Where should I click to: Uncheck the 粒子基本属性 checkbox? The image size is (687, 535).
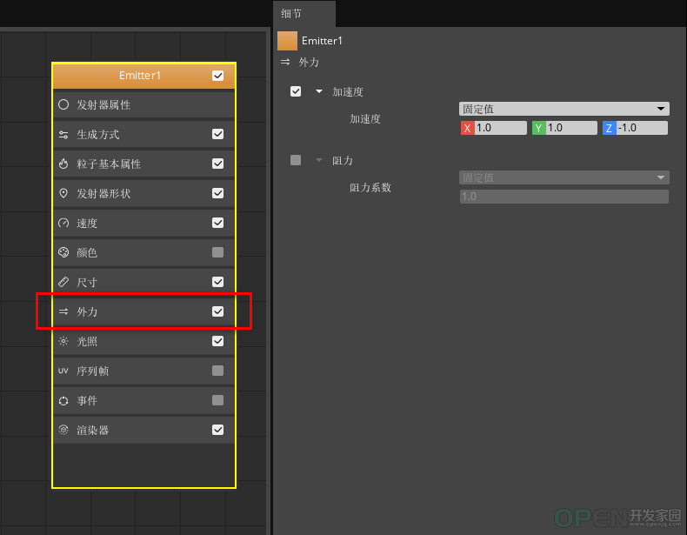tap(217, 164)
